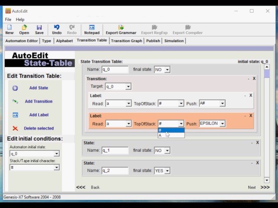The width and height of the screenshot is (278, 208).
Task: Open q_1 final state dropdown
Action: (x=167, y=150)
